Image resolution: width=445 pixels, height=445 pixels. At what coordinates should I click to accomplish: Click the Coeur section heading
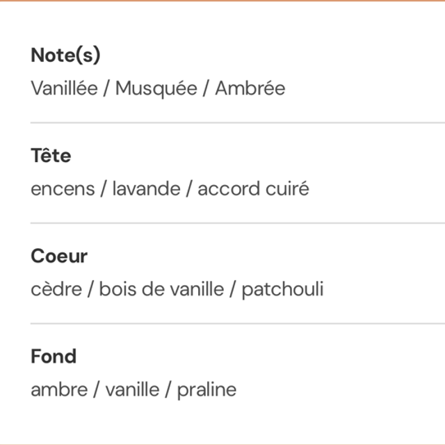point(59,256)
